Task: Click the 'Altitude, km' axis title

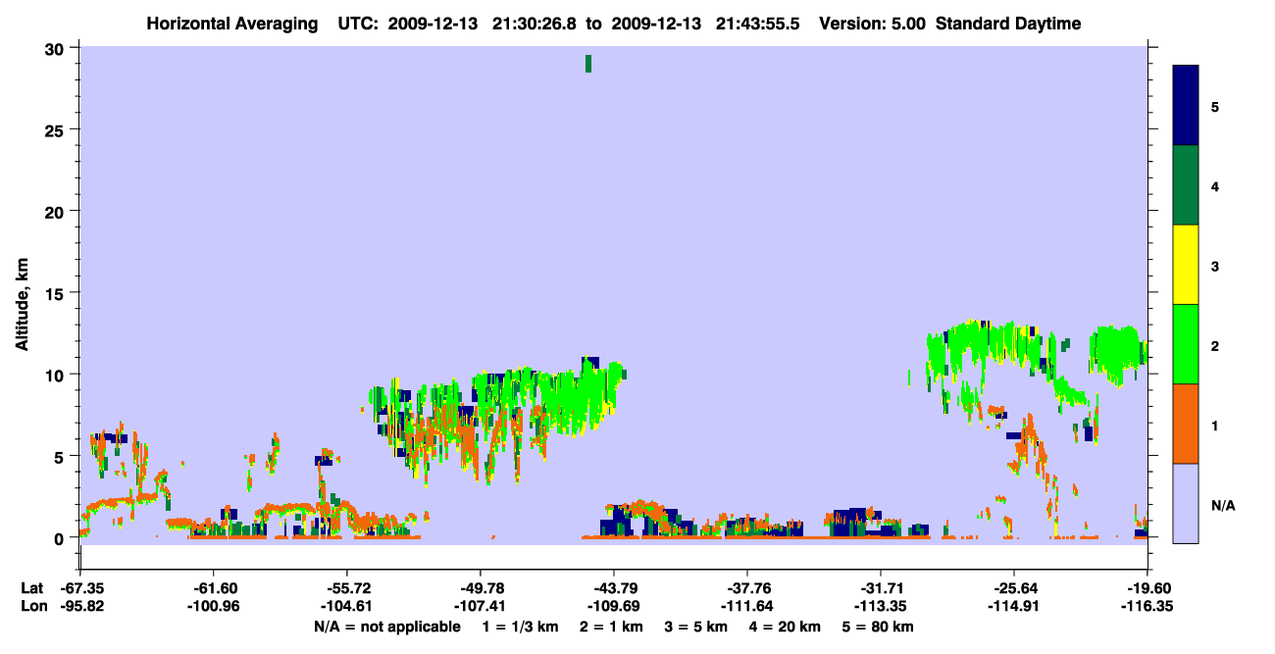Action: tap(22, 295)
